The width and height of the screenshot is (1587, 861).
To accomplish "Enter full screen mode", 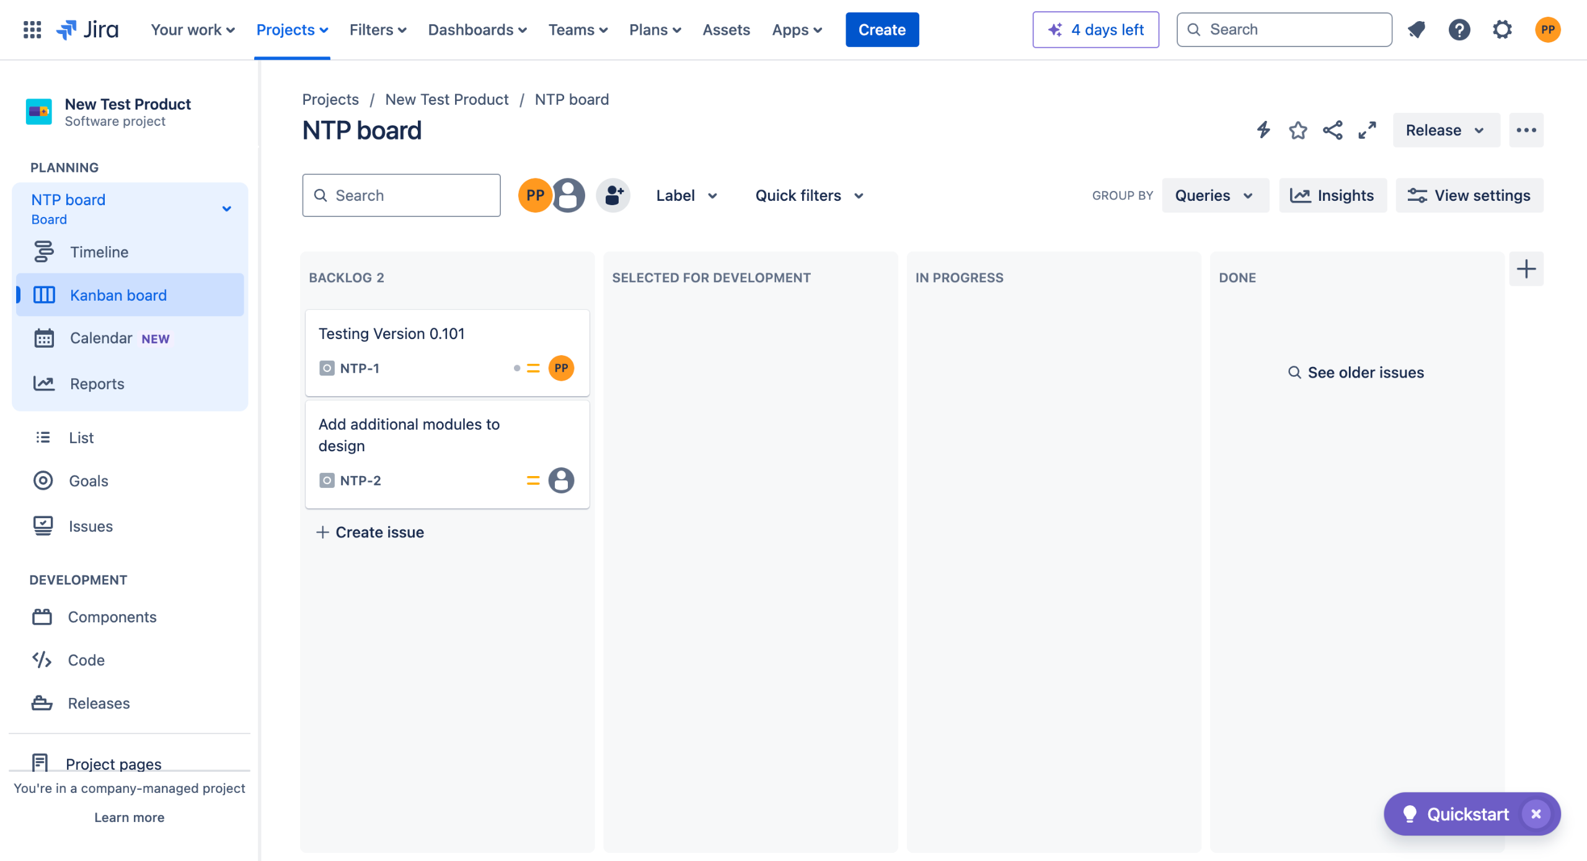I will pyautogui.click(x=1367, y=130).
